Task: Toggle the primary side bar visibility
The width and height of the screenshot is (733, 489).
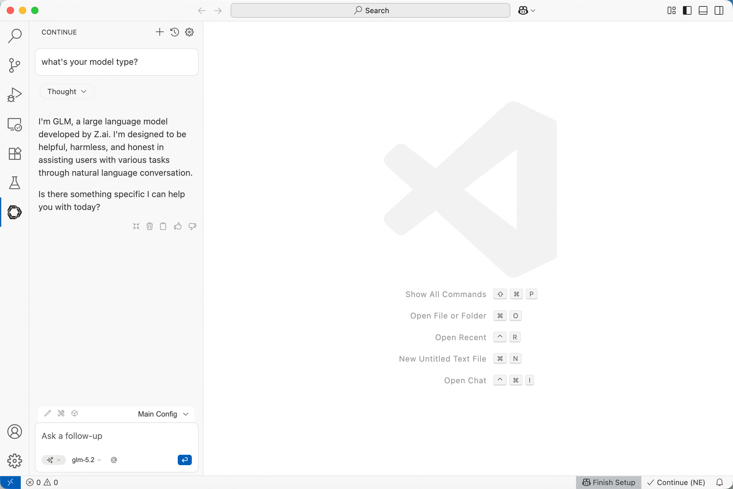Action: [x=687, y=11]
